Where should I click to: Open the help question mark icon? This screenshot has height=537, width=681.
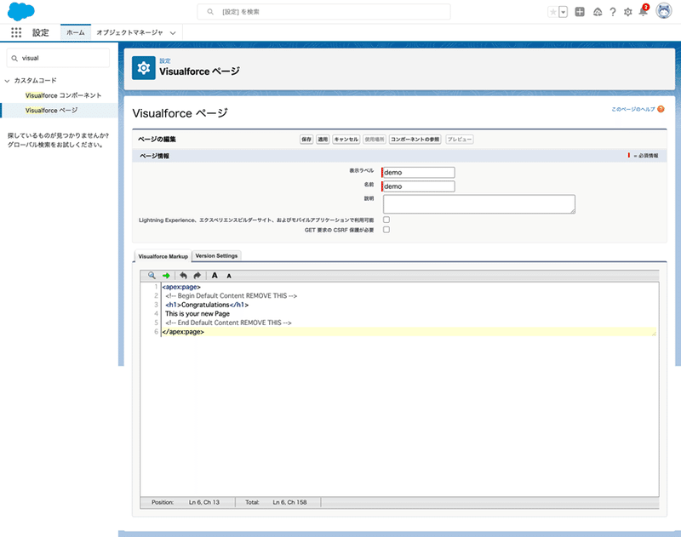612,12
